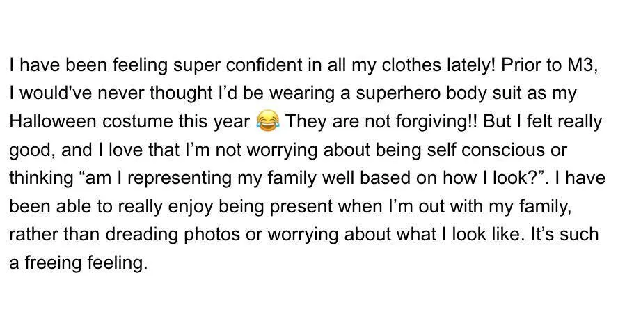
Task: Click the word "Prior"
Action: 519,65
